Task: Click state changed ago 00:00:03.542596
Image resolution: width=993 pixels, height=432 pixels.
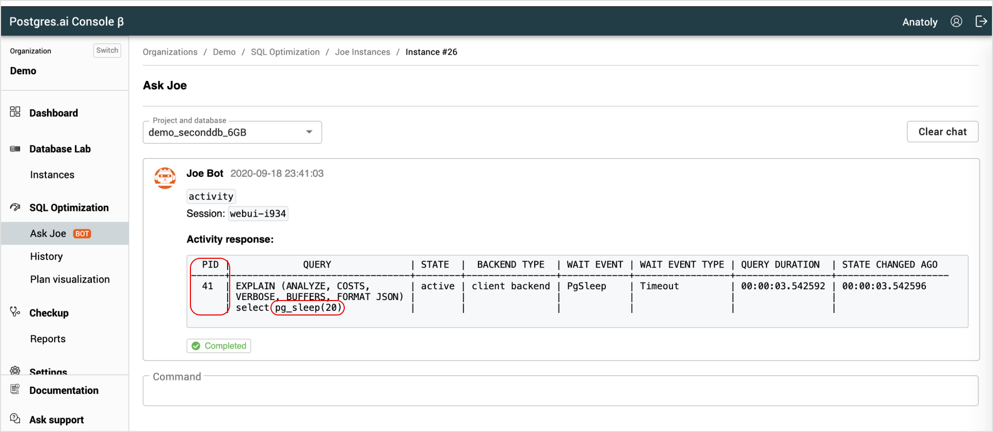Action: (884, 286)
